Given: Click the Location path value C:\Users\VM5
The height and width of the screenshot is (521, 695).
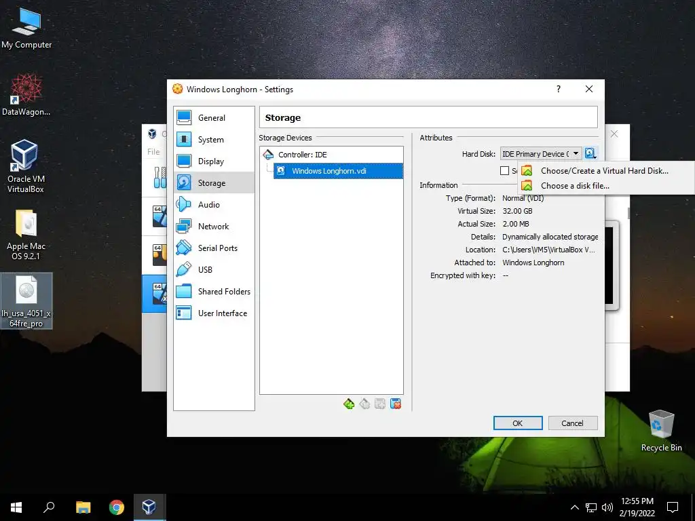Looking at the screenshot, I should (x=548, y=250).
